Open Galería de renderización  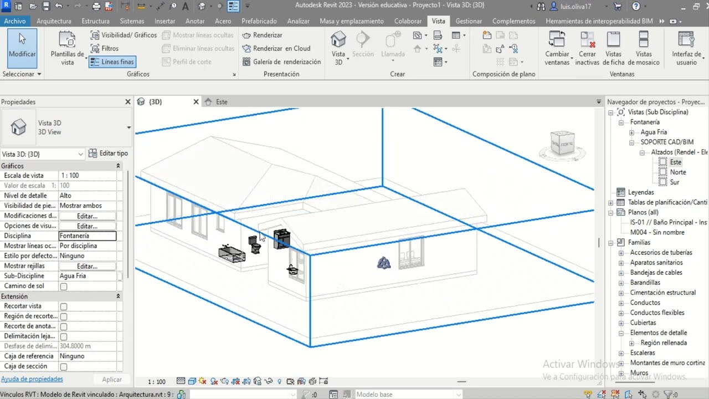point(282,62)
